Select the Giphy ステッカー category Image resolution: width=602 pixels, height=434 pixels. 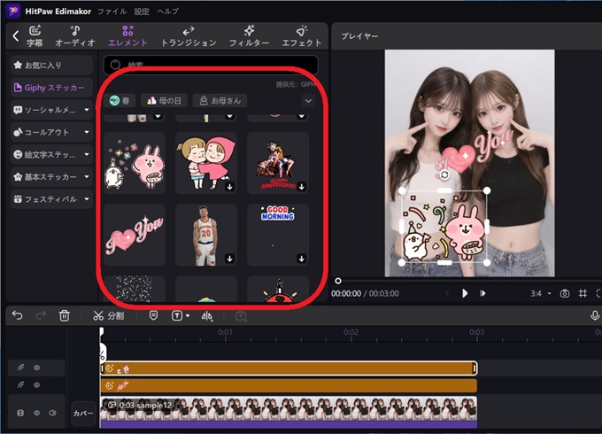click(x=51, y=88)
